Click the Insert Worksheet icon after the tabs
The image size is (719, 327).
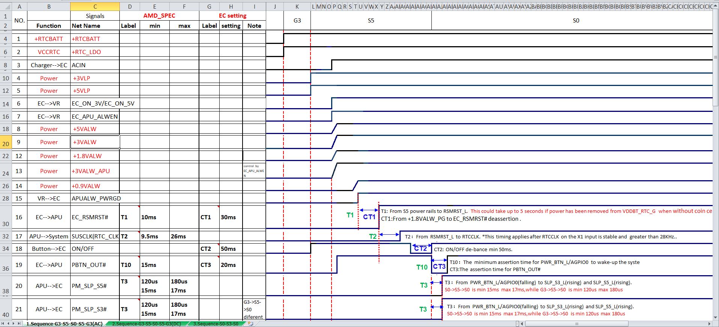click(x=251, y=324)
